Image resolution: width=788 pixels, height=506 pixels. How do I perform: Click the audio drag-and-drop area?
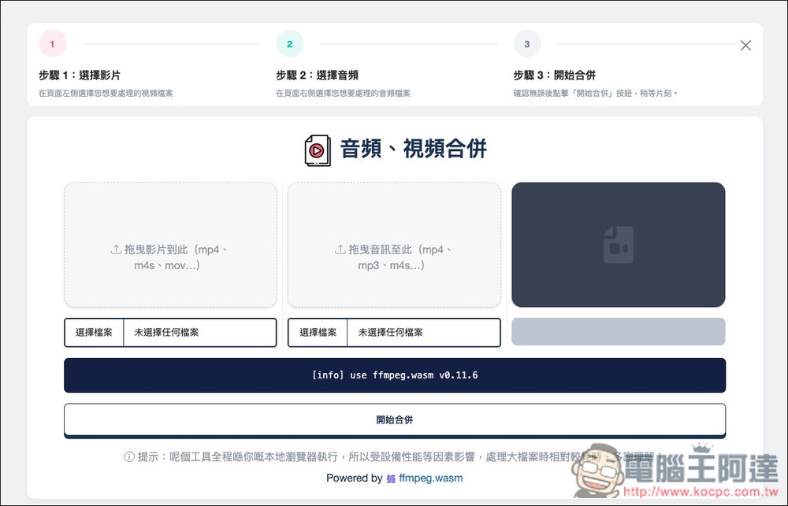(394, 244)
